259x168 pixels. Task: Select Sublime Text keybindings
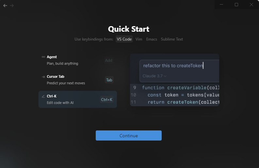coord(172,39)
